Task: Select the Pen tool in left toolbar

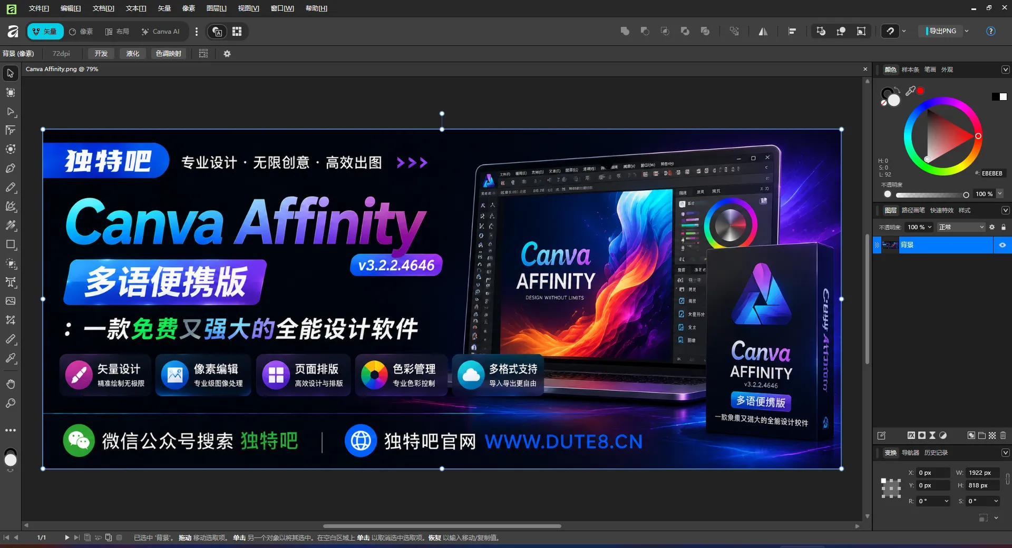Action: click(x=10, y=169)
